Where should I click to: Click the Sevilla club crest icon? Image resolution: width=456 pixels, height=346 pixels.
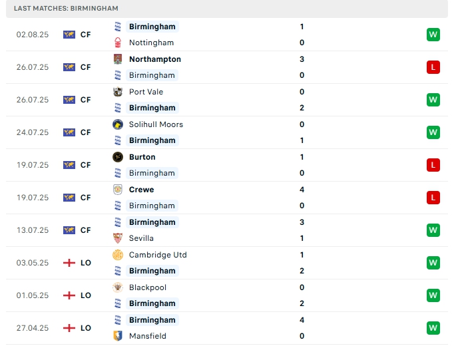[118, 238]
